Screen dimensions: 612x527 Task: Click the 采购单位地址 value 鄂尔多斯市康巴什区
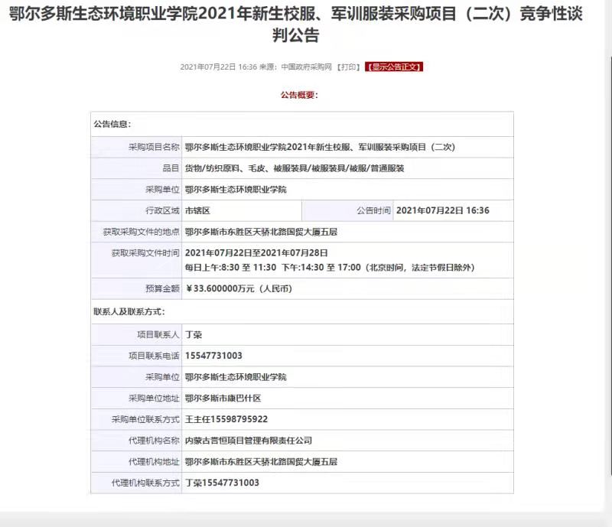coord(223,399)
